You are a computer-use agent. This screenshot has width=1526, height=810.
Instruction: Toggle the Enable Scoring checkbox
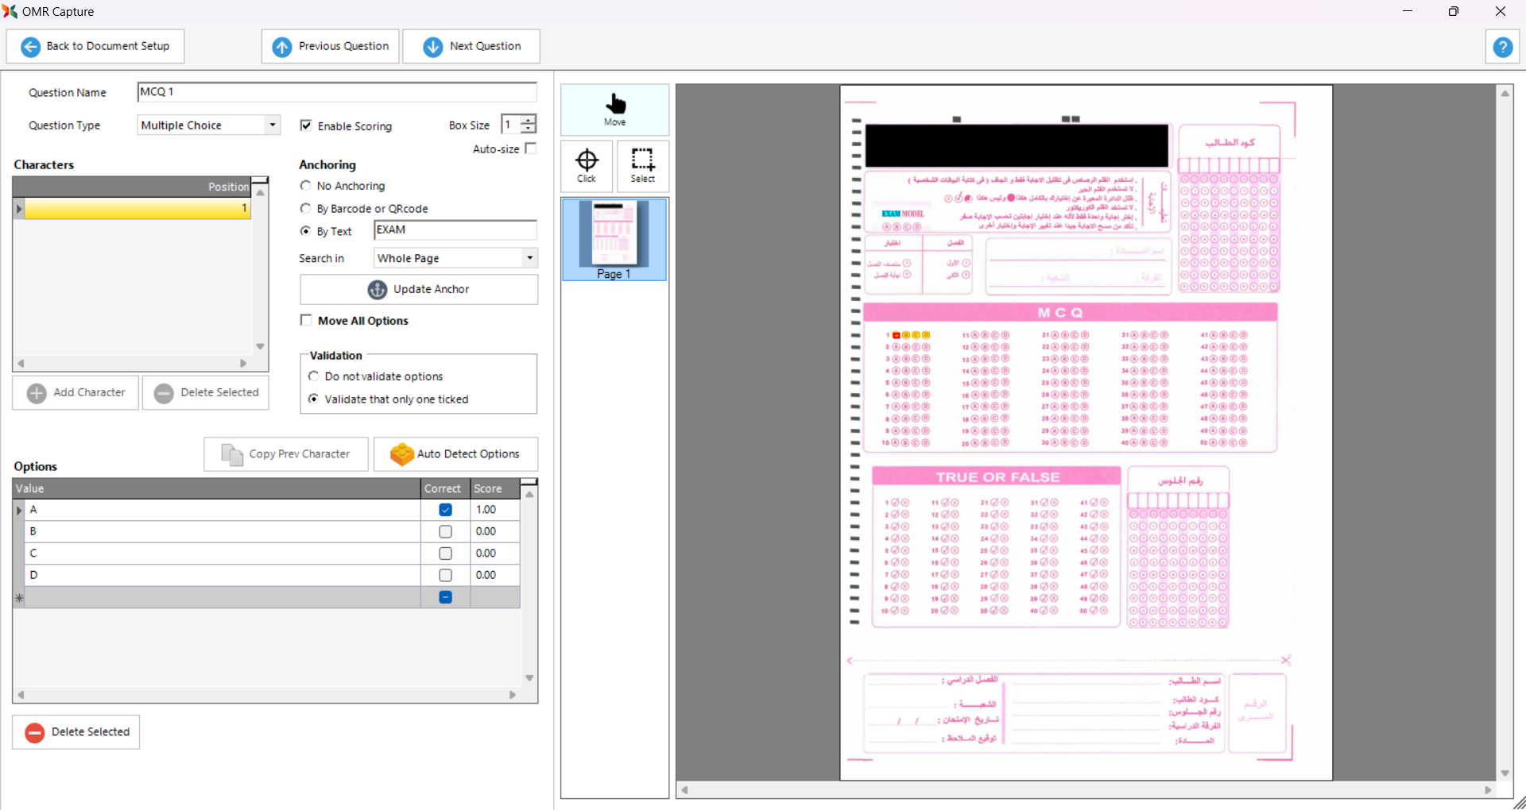coord(306,125)
